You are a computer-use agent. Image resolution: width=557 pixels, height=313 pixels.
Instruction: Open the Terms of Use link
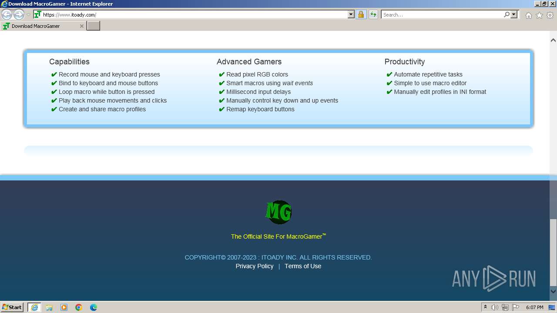303,266
